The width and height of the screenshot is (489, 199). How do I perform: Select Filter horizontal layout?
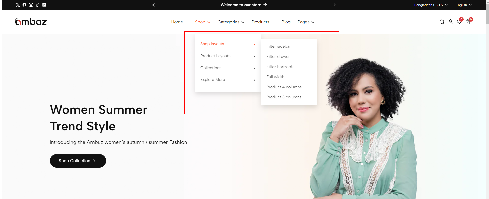281,67
